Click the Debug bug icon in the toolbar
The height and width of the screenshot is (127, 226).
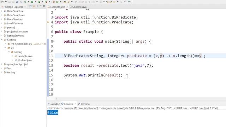coord(25,2)
